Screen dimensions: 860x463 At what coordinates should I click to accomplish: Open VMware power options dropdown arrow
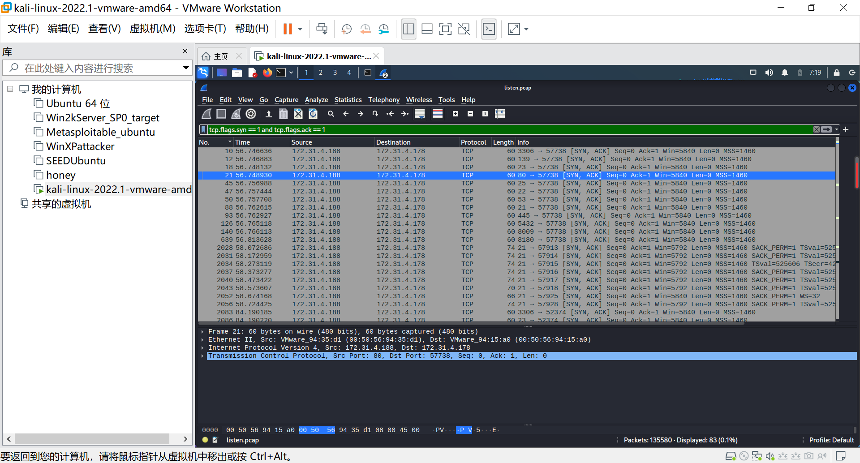[300, 29]
